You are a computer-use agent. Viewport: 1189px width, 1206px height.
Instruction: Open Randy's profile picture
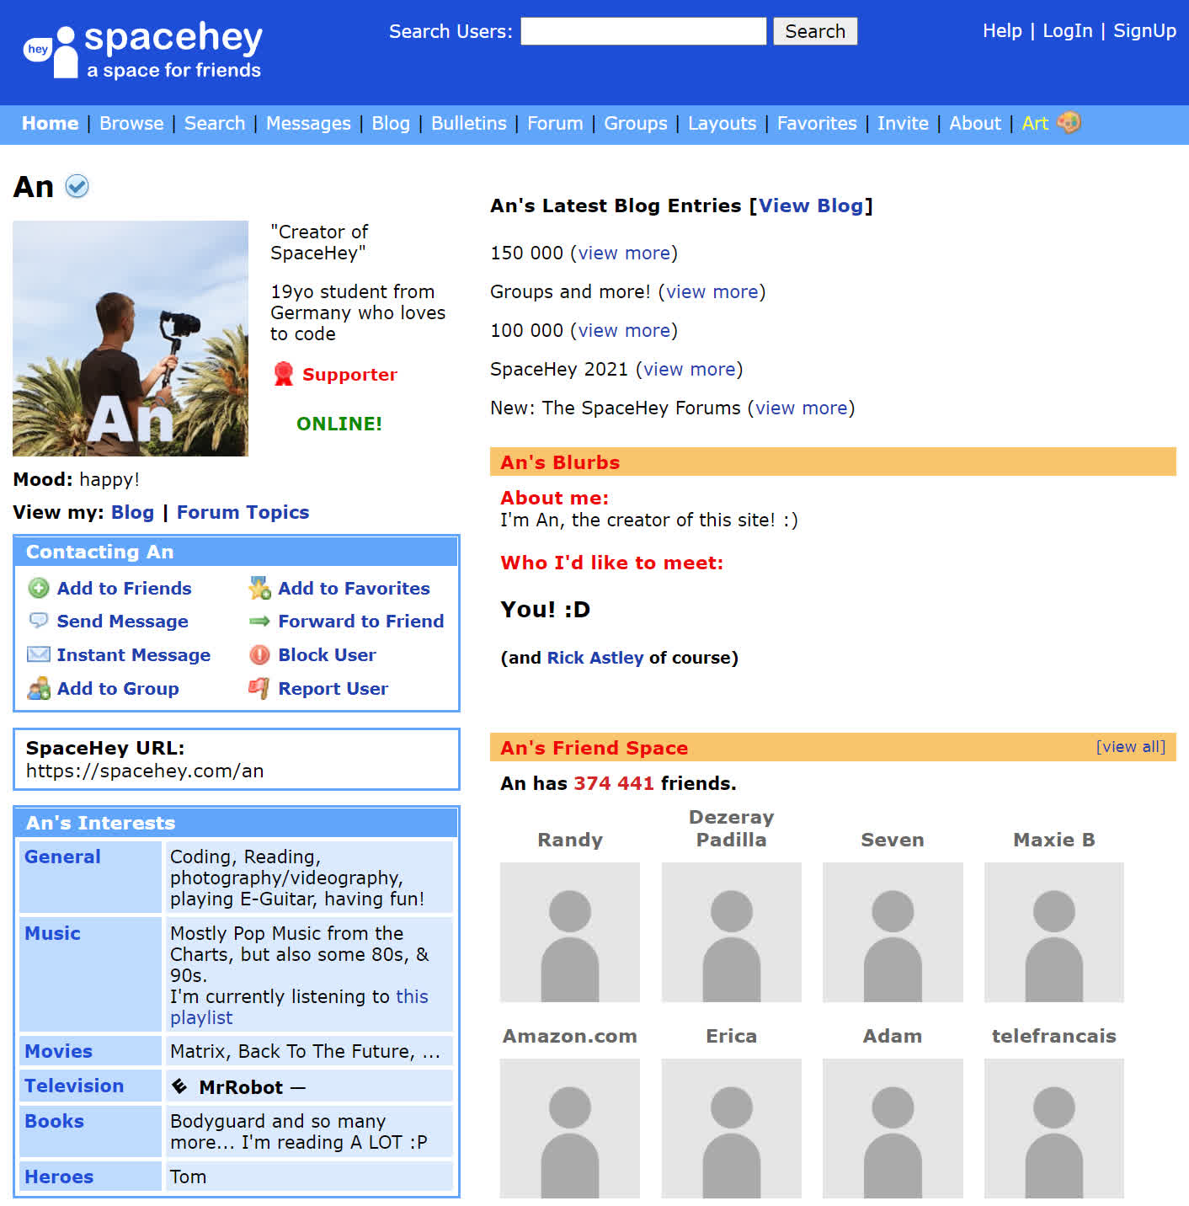tap(570, 932)
